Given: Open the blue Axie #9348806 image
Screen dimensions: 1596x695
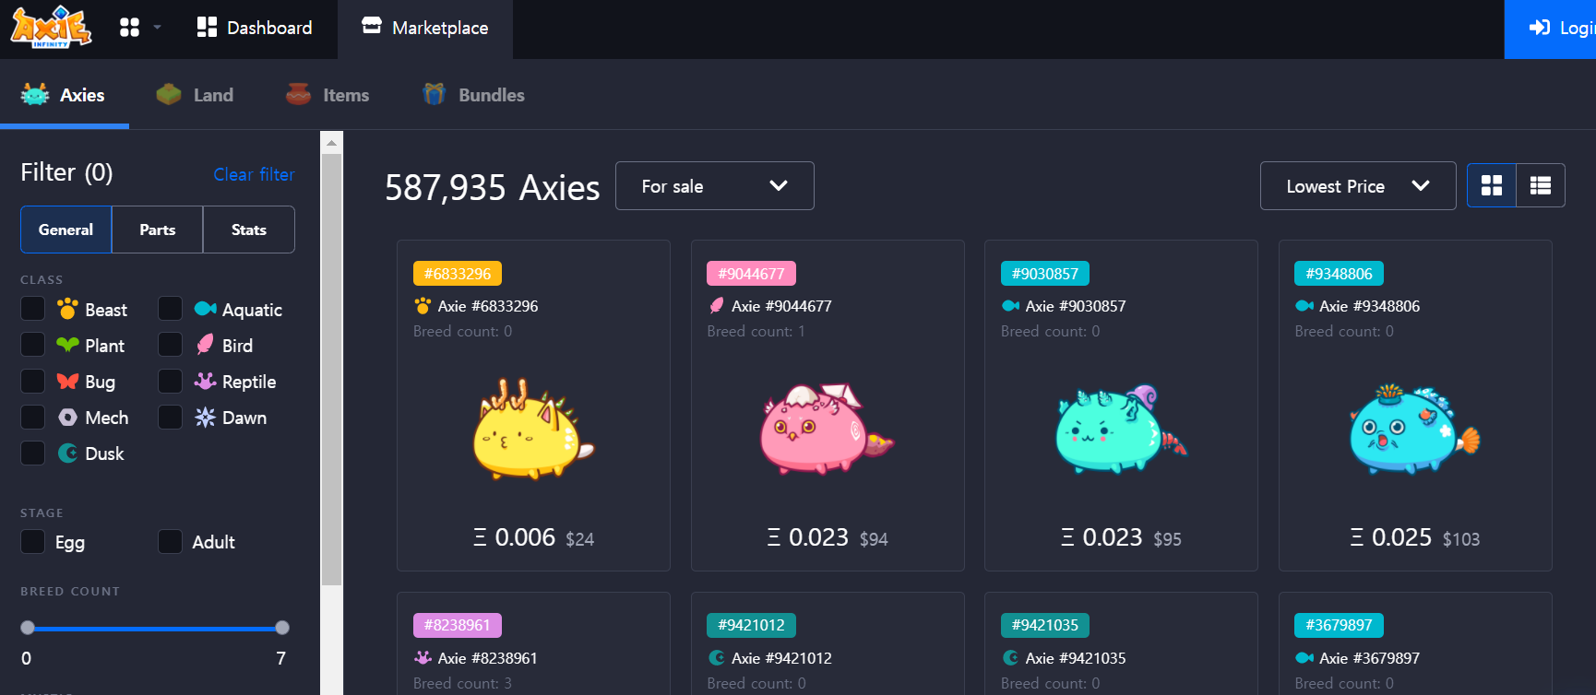Looking at the screenshot, I should tap(1413, 429).
